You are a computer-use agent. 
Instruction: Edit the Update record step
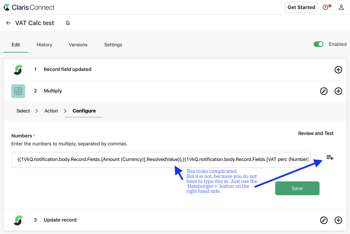(324, 220)
